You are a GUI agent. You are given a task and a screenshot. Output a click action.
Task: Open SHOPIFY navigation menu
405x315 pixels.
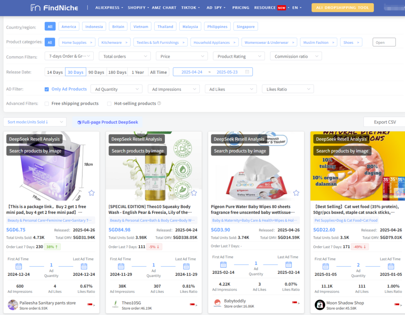coord(138,8)
